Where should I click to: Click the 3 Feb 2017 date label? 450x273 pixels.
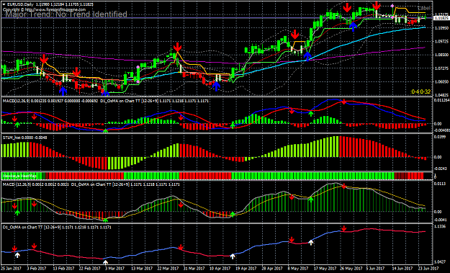click(x=37, y=269)
